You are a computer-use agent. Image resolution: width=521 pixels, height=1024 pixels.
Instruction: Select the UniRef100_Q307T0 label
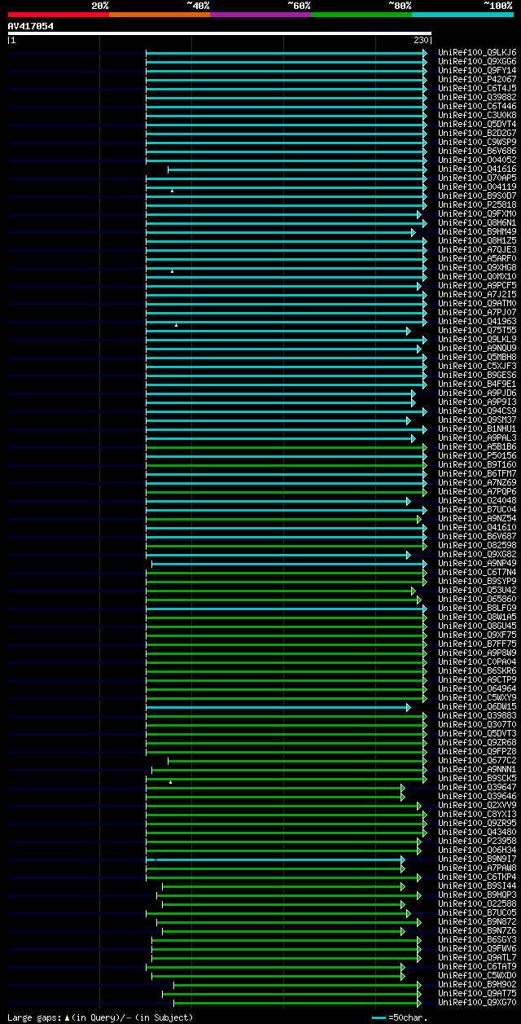coord(477,725)
